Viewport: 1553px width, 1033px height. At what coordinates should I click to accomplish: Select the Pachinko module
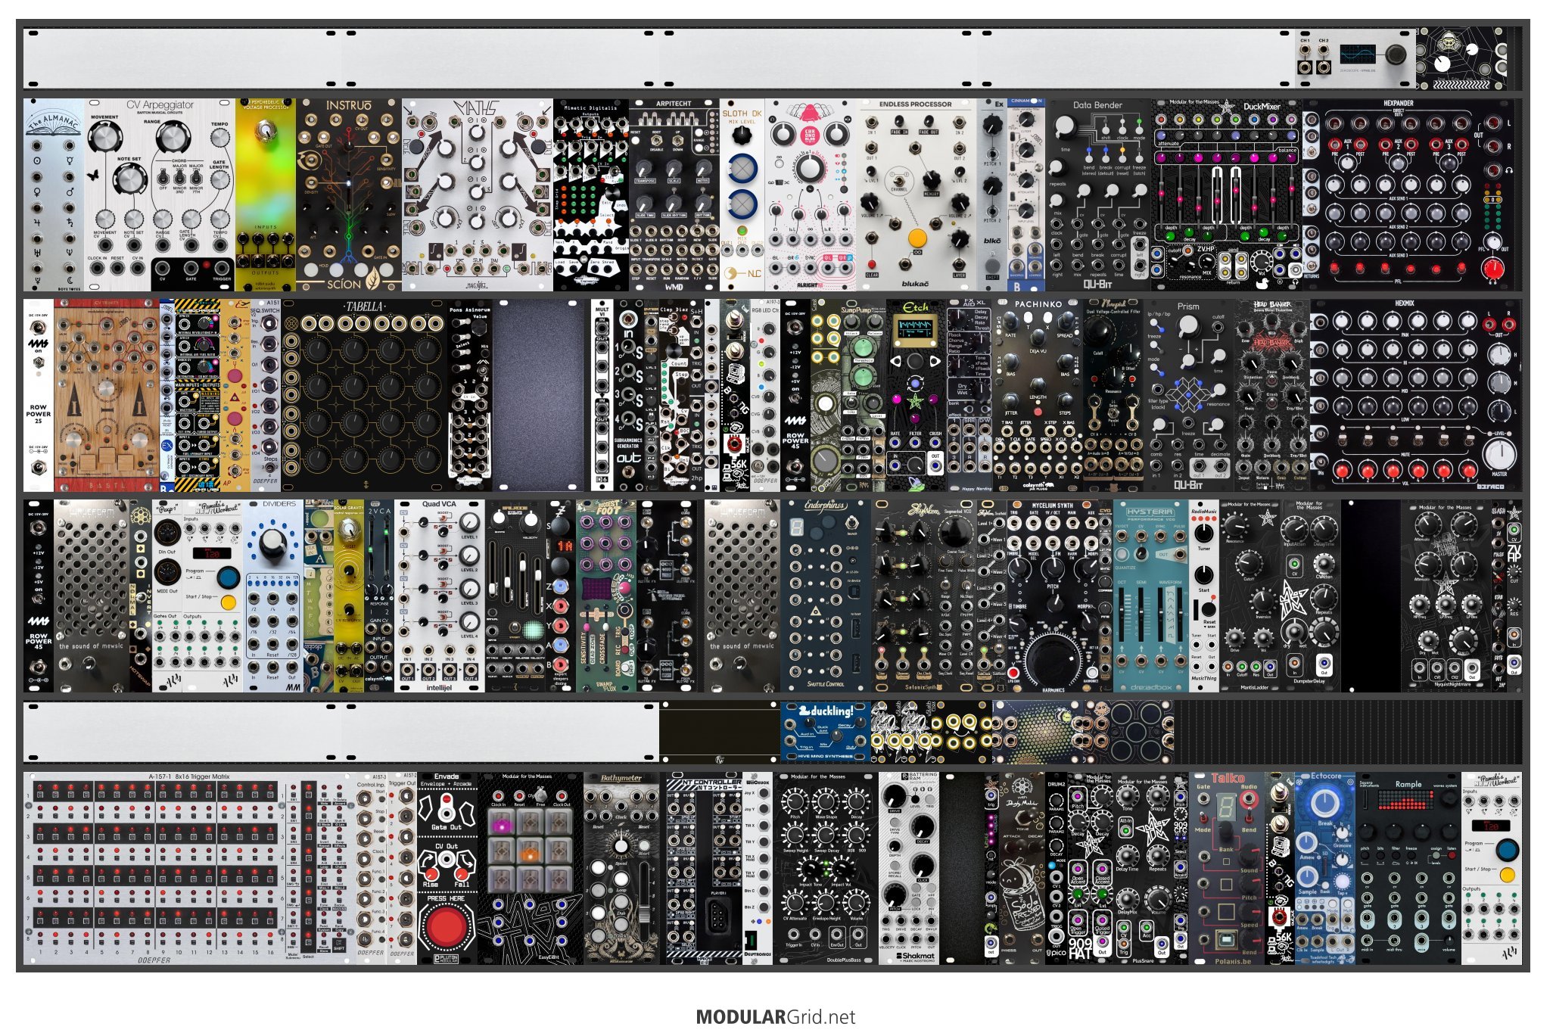pyautogui.click(x=1038, y=395)
